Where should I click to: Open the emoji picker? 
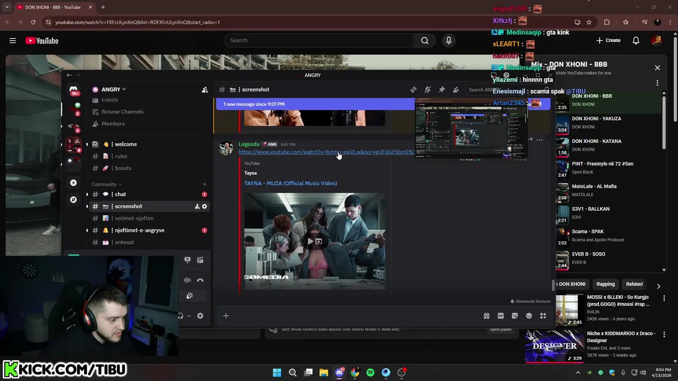529,316
